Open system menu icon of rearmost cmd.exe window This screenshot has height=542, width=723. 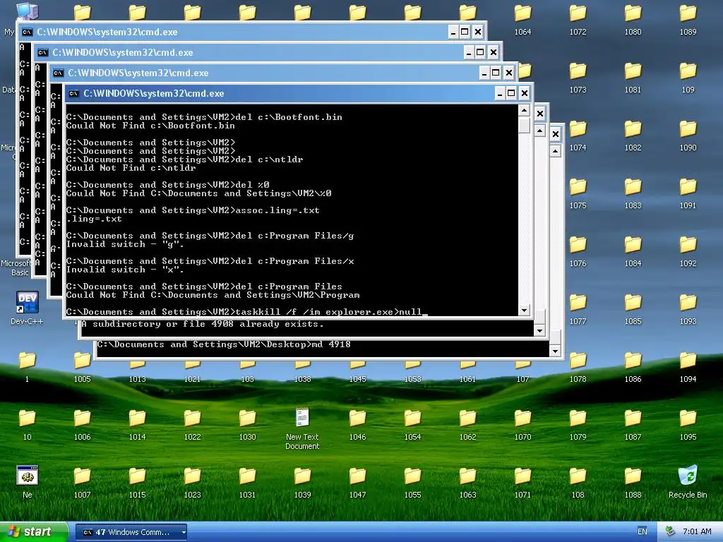[x=28, y=32]
